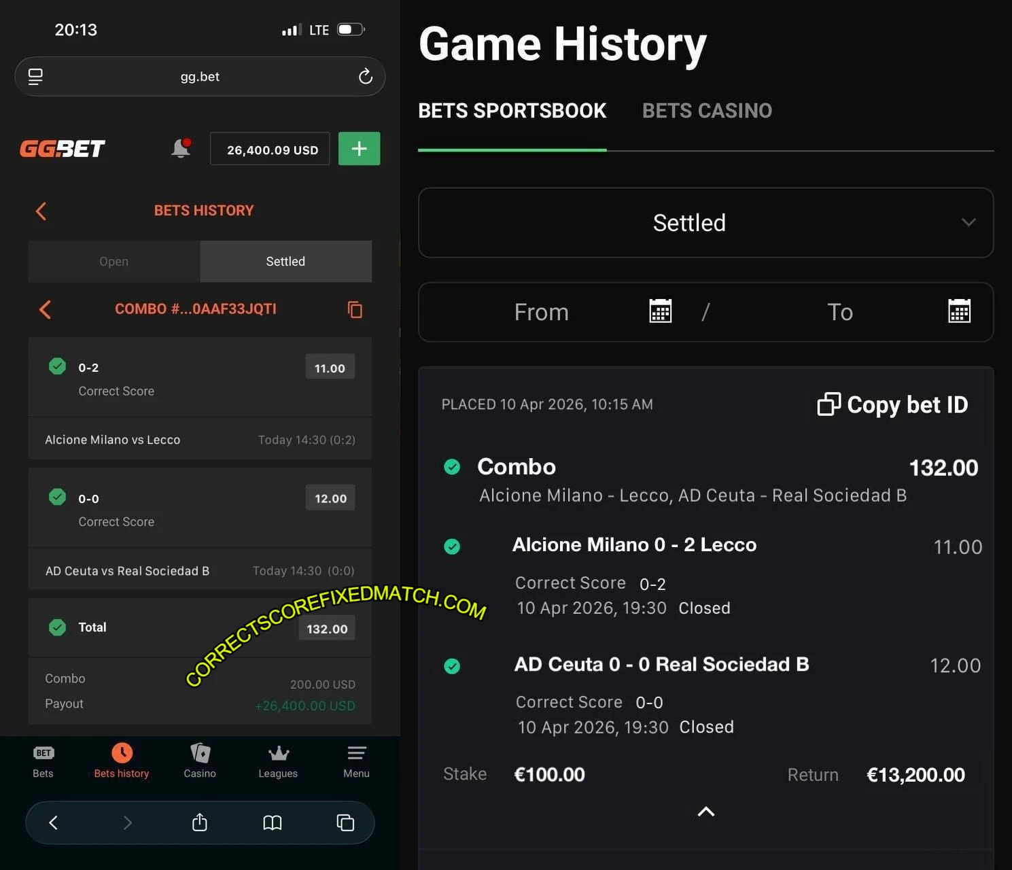Viewport: 1012px width, 870px height.
Task: Tap the notification bell icon
Action: pos(181,148)
